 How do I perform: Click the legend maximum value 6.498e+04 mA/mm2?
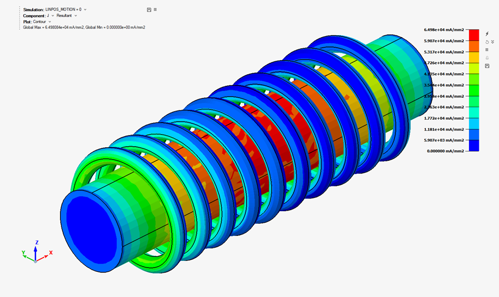point(444,30)
